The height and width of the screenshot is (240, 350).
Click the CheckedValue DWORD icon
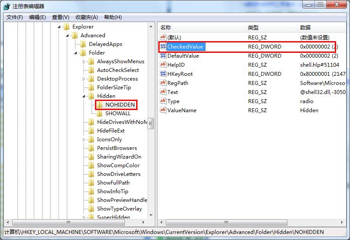tap(163, 46)
